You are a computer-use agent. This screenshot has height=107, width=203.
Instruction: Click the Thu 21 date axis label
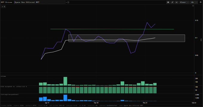145,103
